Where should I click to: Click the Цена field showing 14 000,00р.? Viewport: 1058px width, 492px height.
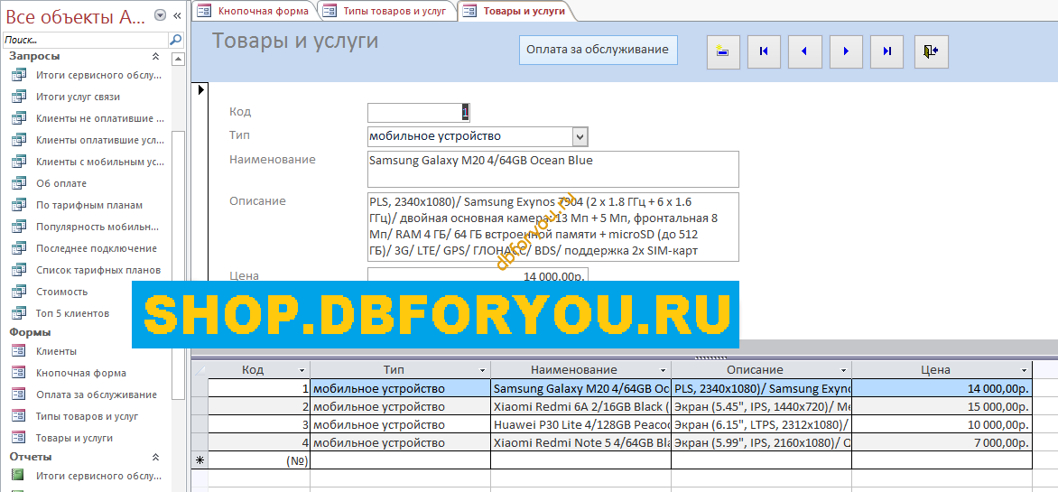478,275
